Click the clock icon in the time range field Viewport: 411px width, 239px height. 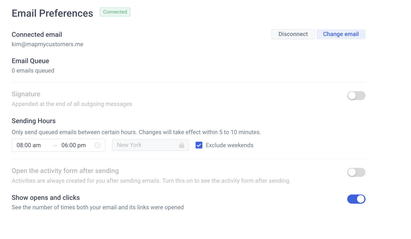[x=98, y=145]
